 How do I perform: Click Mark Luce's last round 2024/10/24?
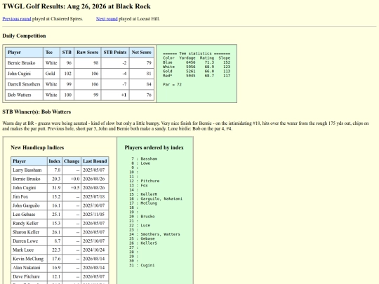[95, 250]
